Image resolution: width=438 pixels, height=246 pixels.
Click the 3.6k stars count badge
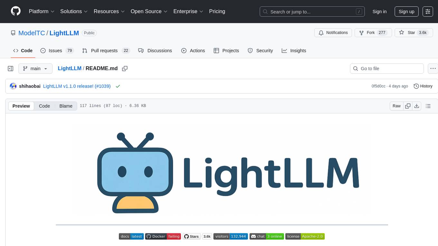[x=207, y=236]
